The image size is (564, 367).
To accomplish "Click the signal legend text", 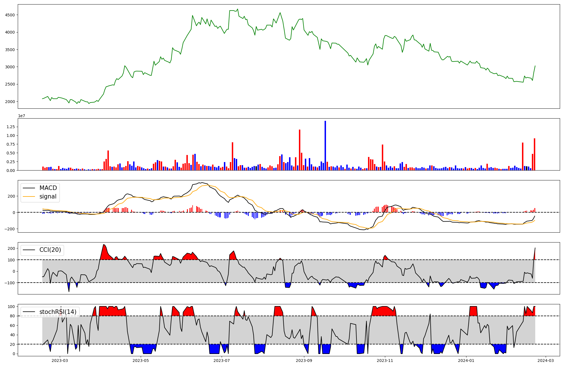I will 48,197.
